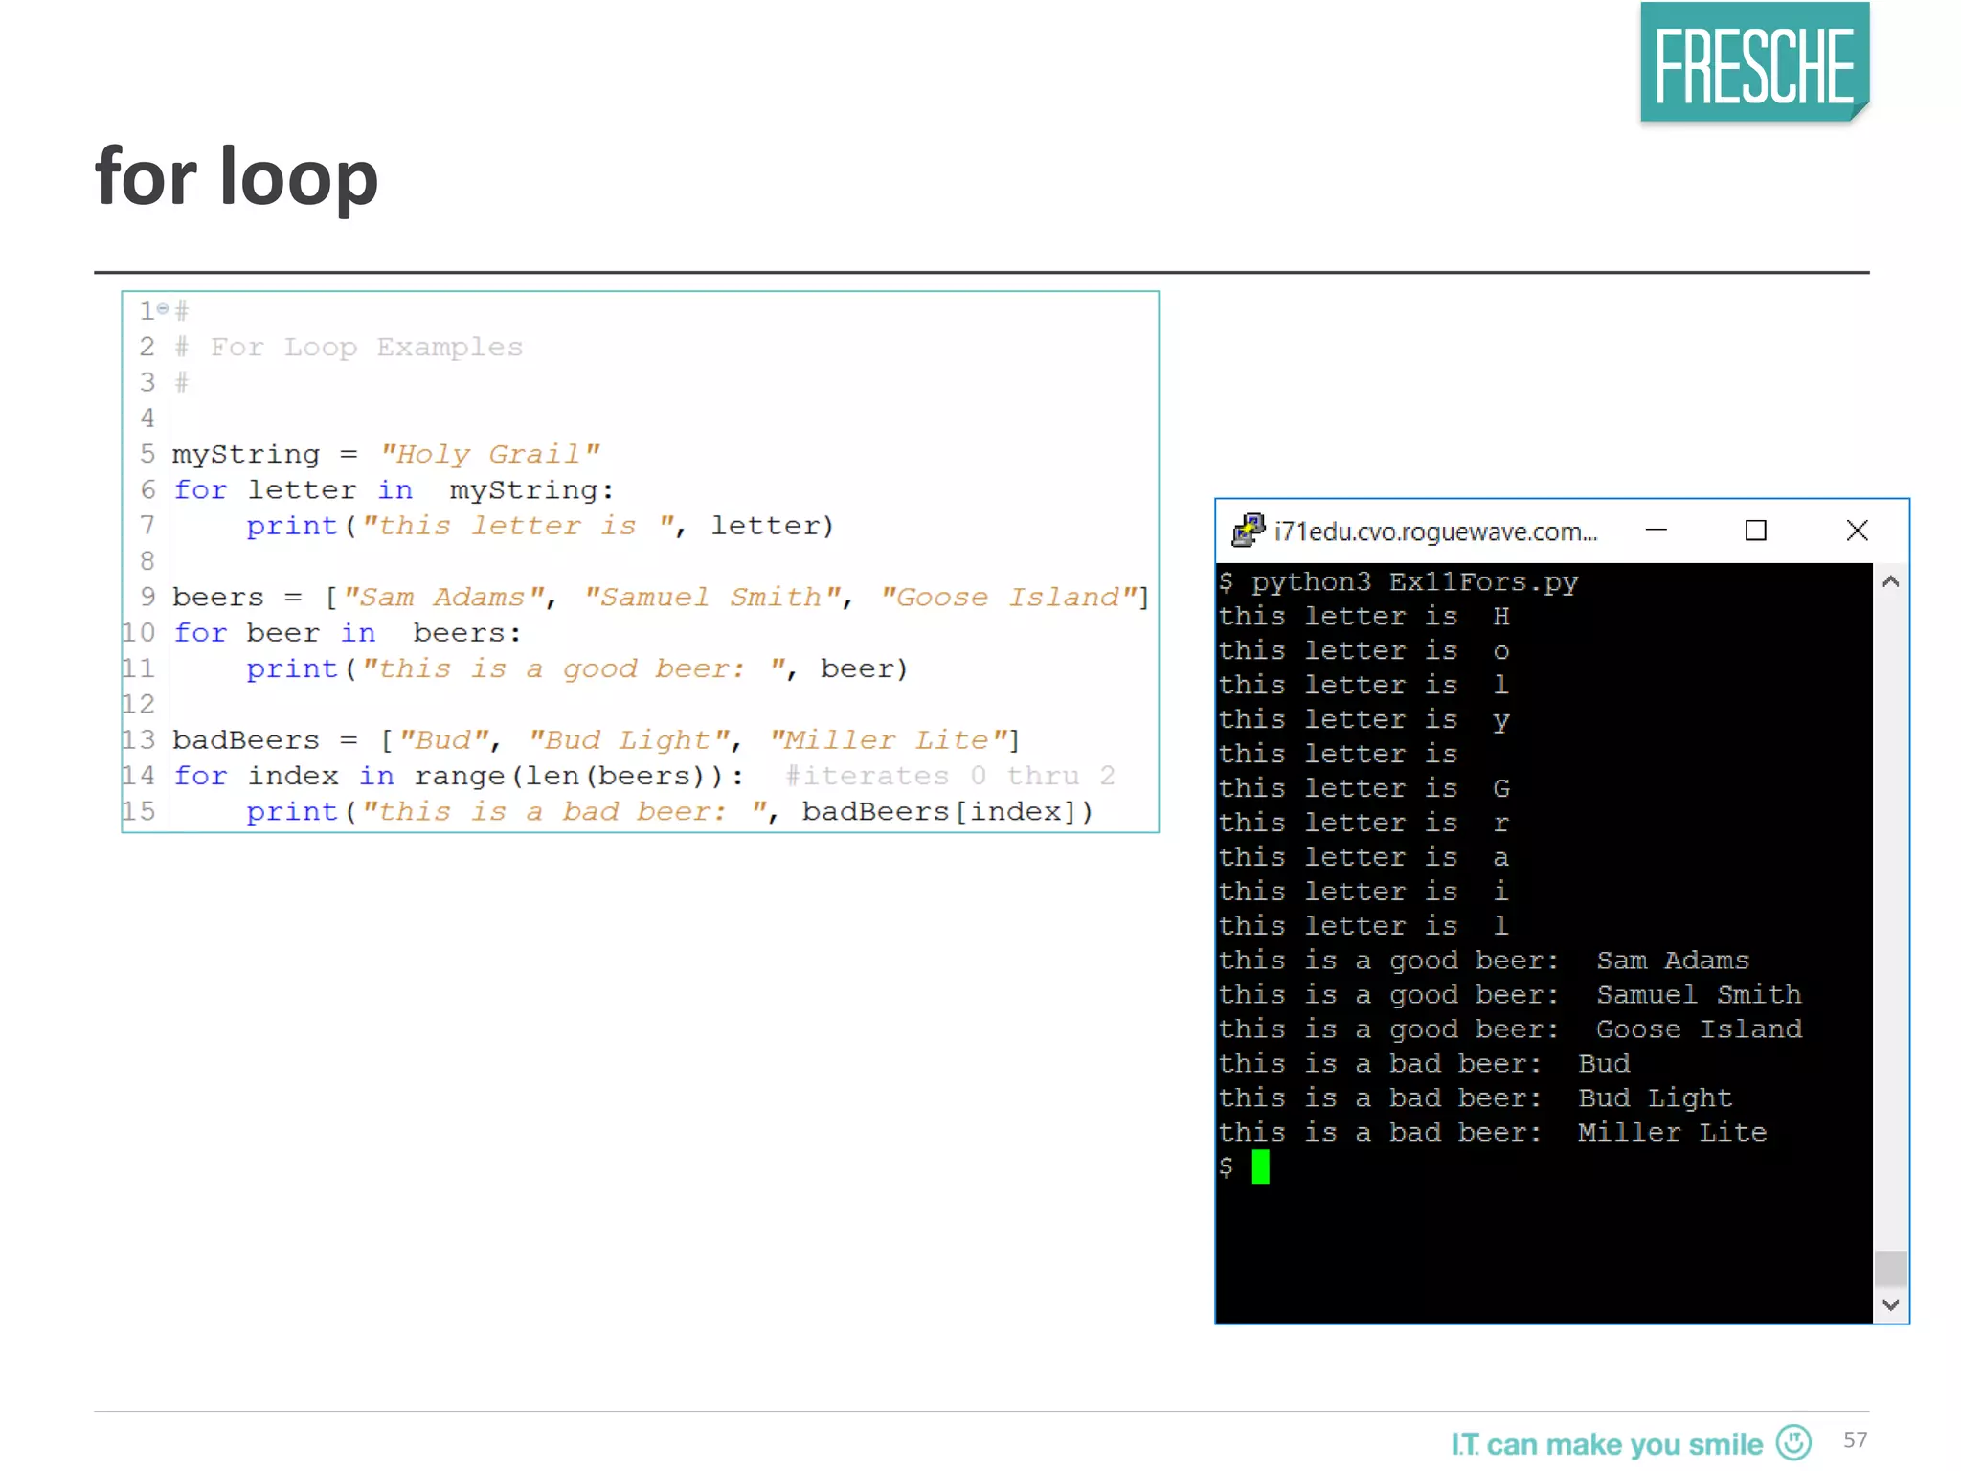Click terminal output 'Samuel Smith'

(1699, 995)
